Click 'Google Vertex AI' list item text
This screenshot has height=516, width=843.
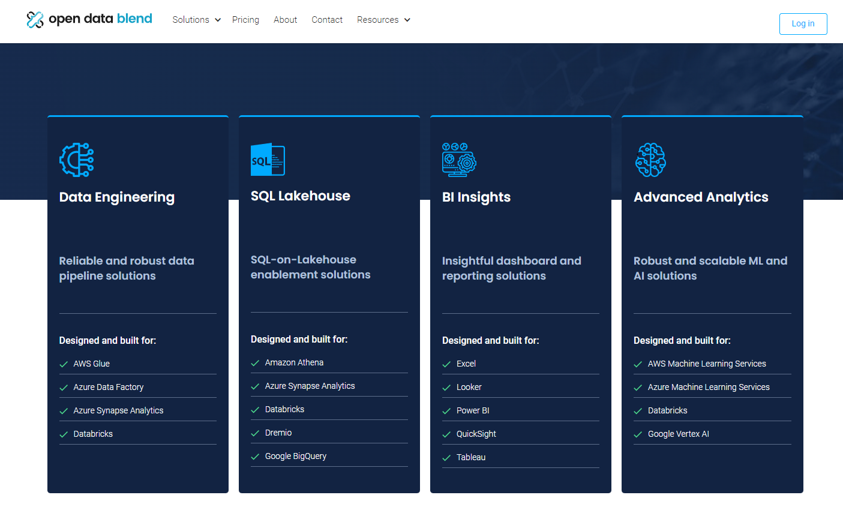(679, 434)
